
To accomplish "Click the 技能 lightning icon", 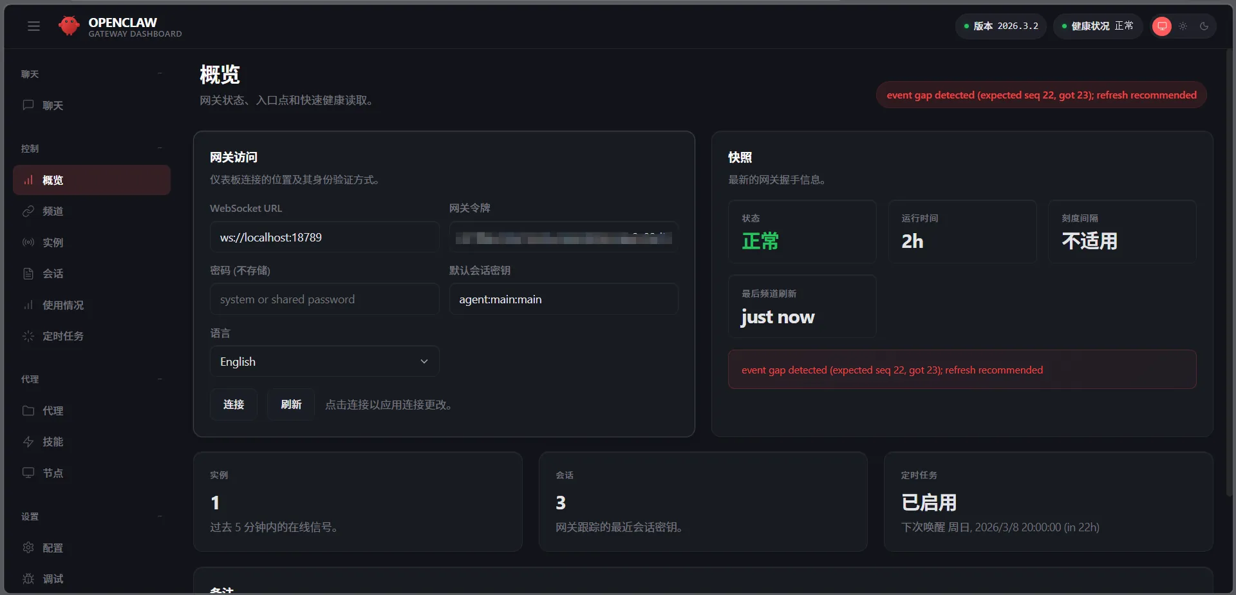I will click(28, 442).
